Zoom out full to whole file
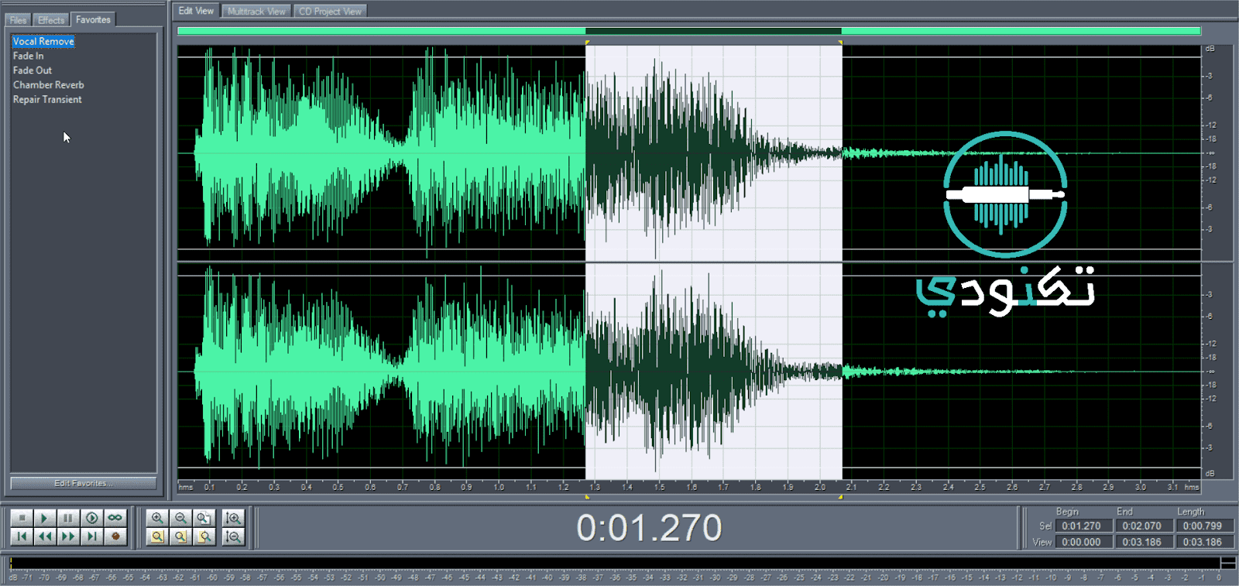1239x586 pixels. tap(204, 518)
